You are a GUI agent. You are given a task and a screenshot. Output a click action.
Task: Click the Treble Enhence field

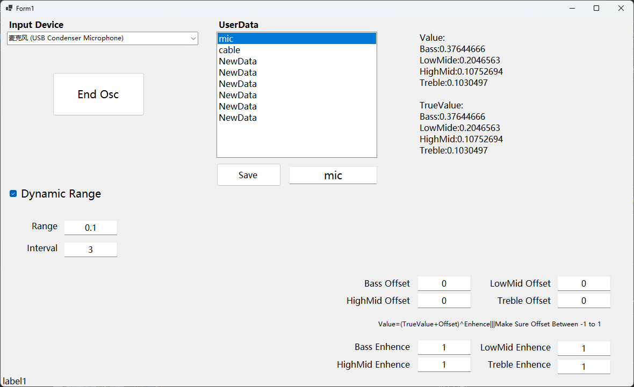[583, 366]
